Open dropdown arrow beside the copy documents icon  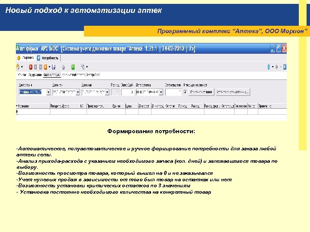(x=87, y=67)
